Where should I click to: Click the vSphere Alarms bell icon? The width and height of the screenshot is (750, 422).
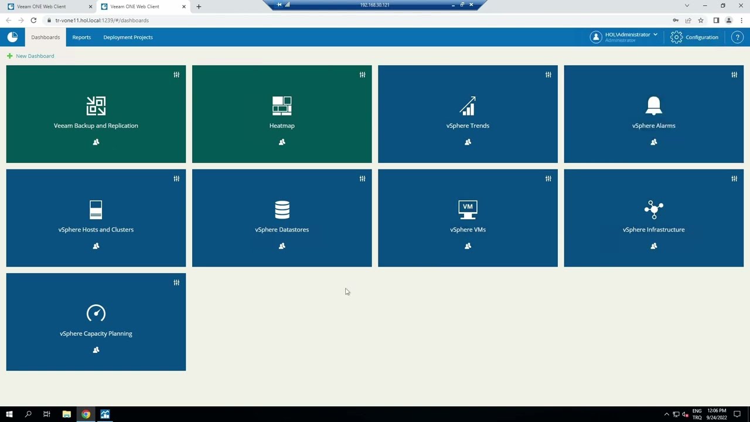pos(654,106)
